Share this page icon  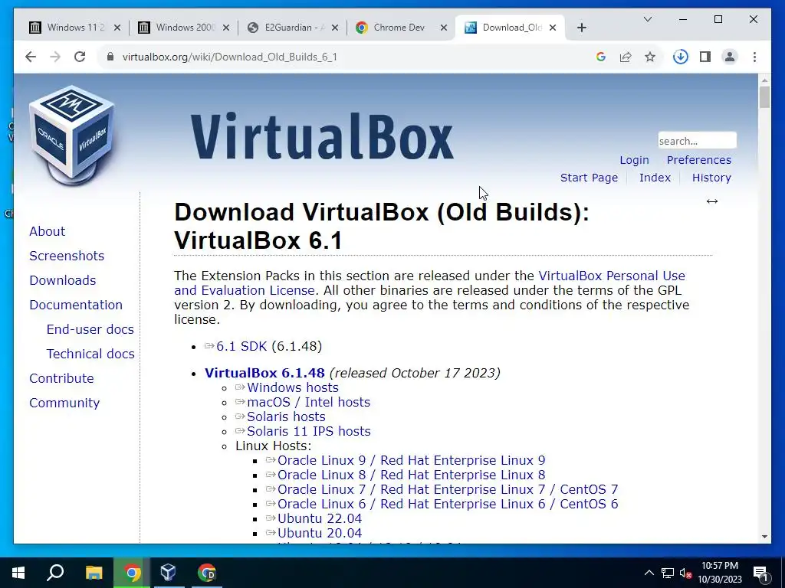click(x=626, y=57)
